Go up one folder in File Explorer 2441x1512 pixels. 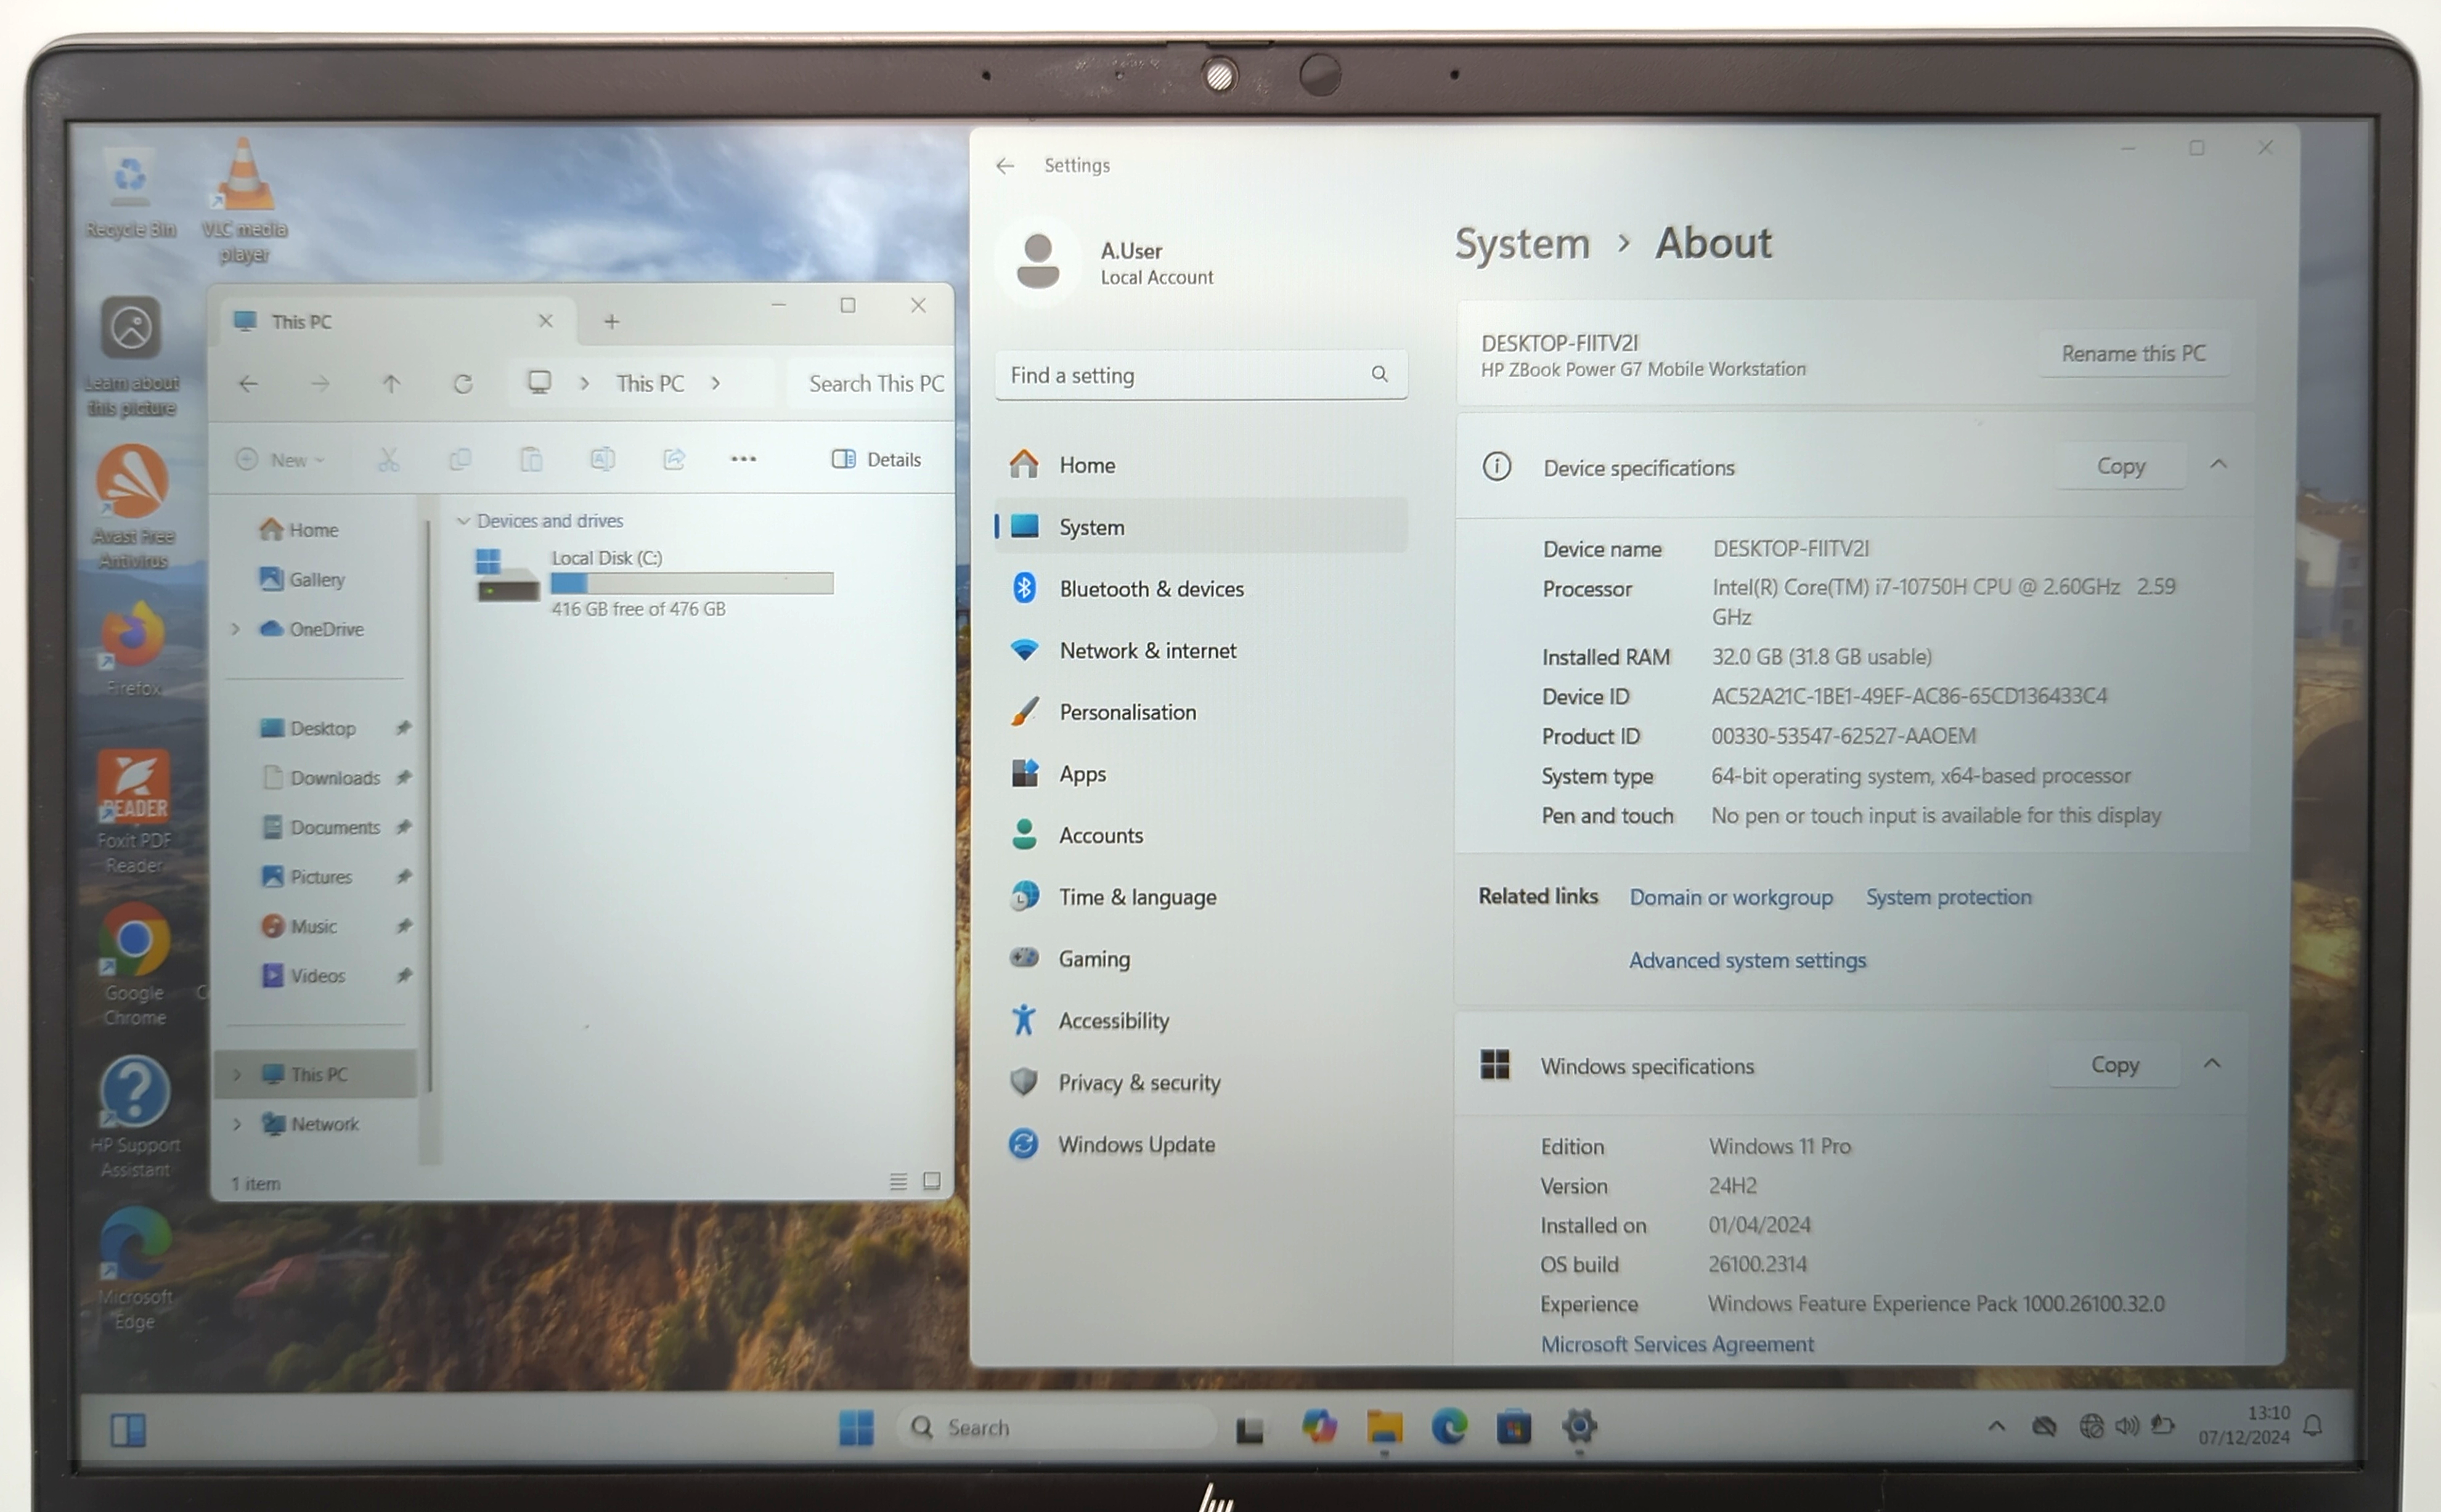391,384
